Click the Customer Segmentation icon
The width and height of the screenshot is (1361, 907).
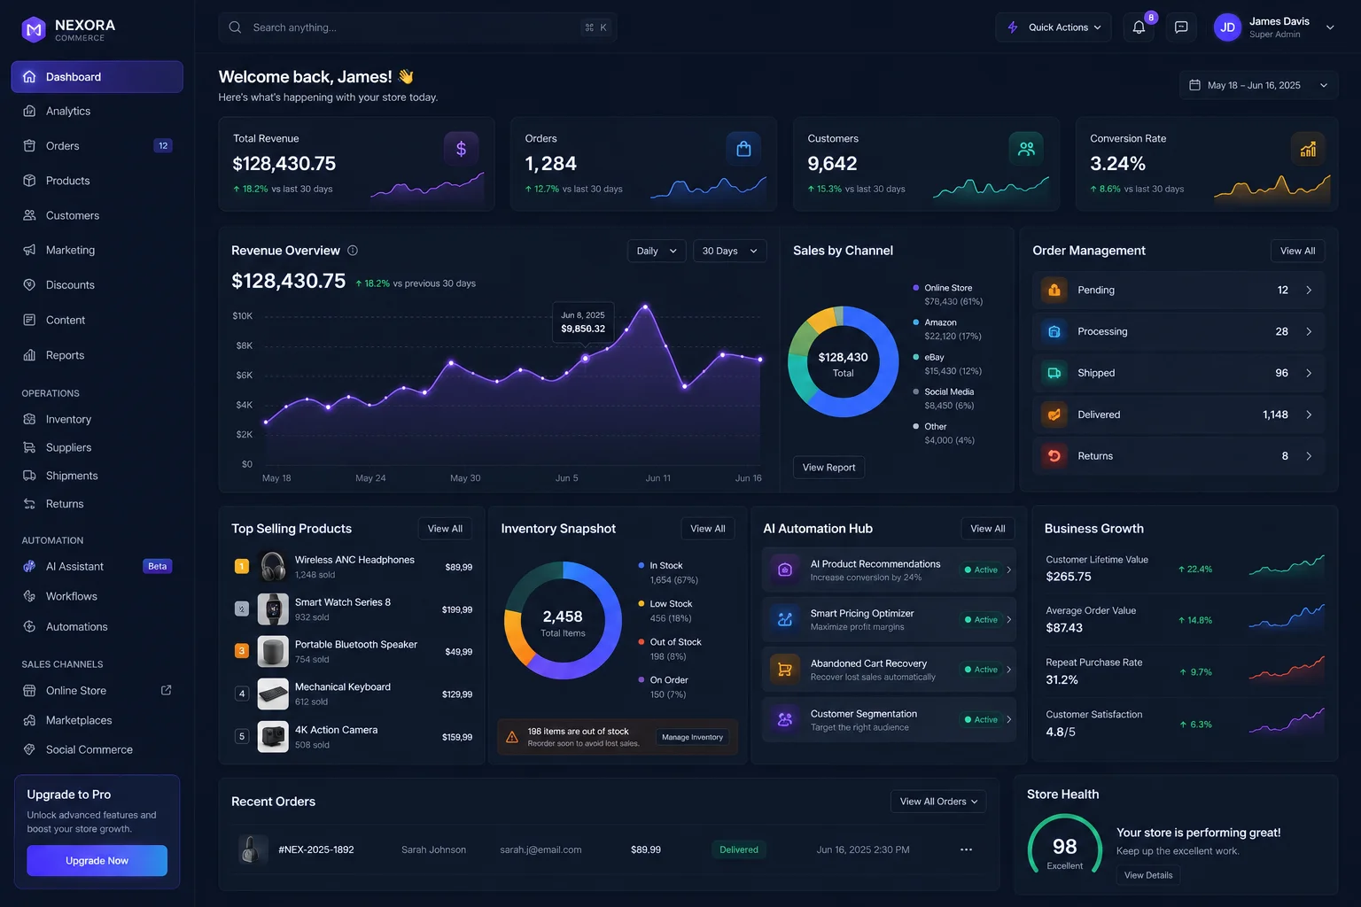click(784, 719)
